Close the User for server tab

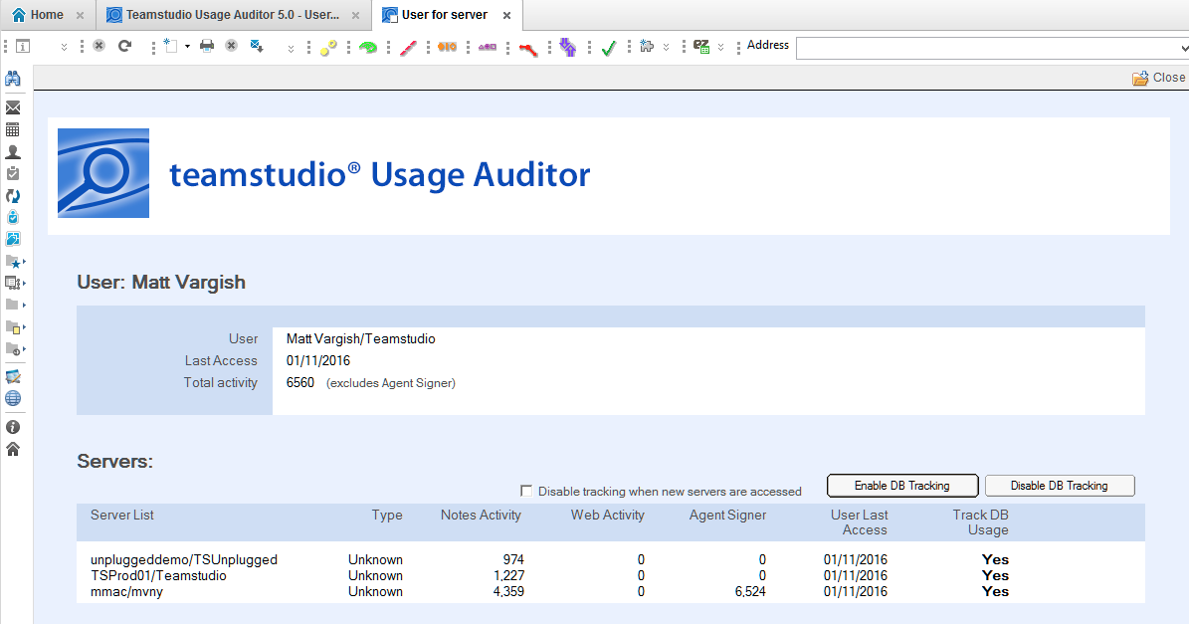(506, 15)
